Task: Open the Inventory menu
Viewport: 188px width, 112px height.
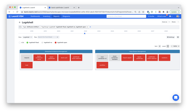Action: [x=46, y=16]
